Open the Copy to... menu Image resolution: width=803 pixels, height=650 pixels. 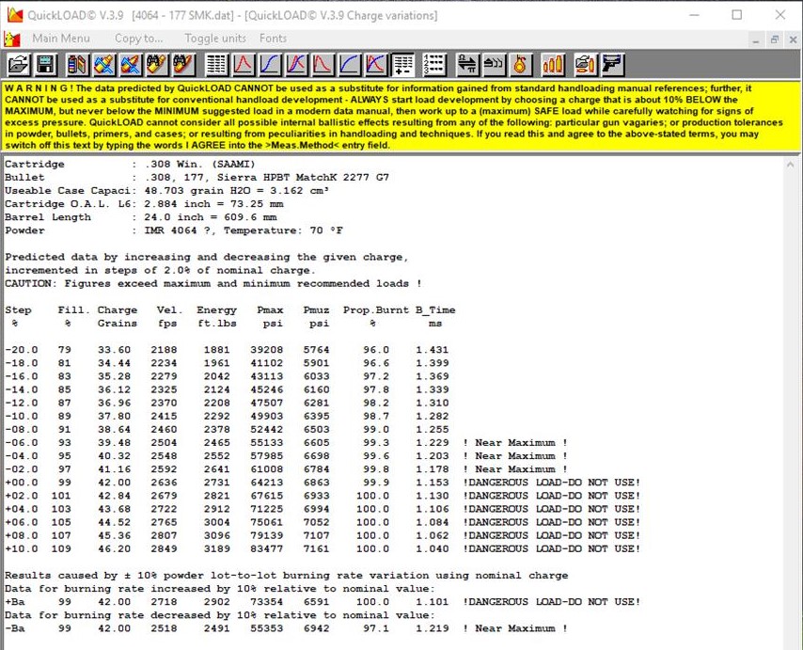point(139,39)
